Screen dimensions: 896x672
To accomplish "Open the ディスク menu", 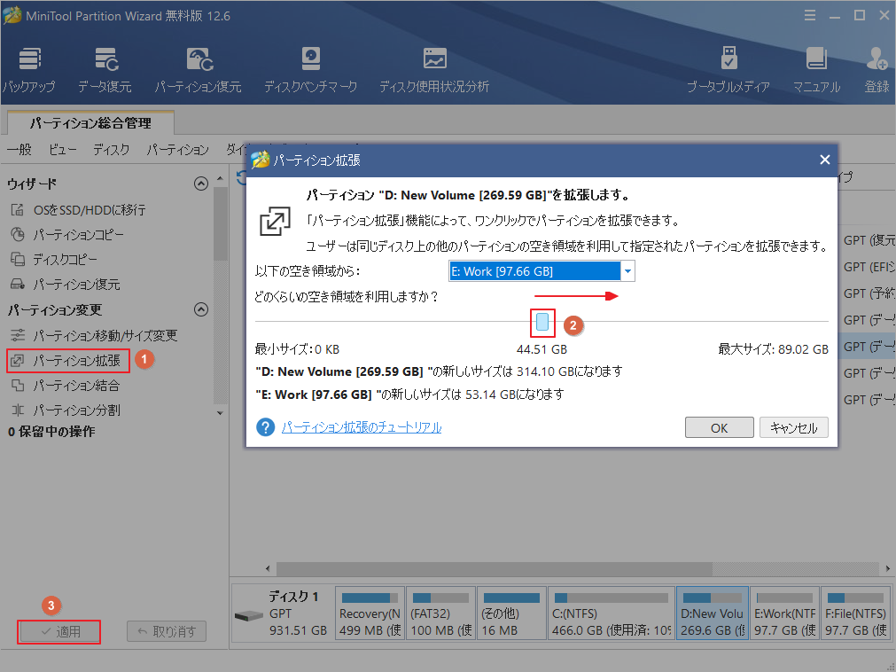I will (112, 150).
